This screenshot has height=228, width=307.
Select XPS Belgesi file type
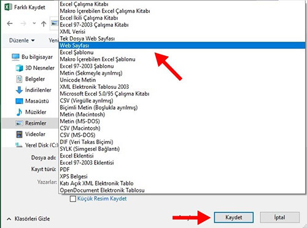[x=182, y=177]
